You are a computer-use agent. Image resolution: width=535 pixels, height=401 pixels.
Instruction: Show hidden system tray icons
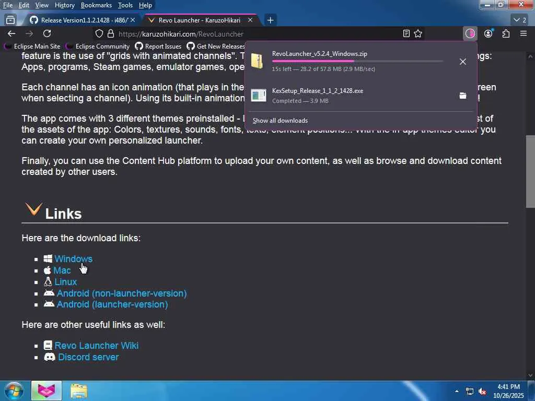point(457,391)
